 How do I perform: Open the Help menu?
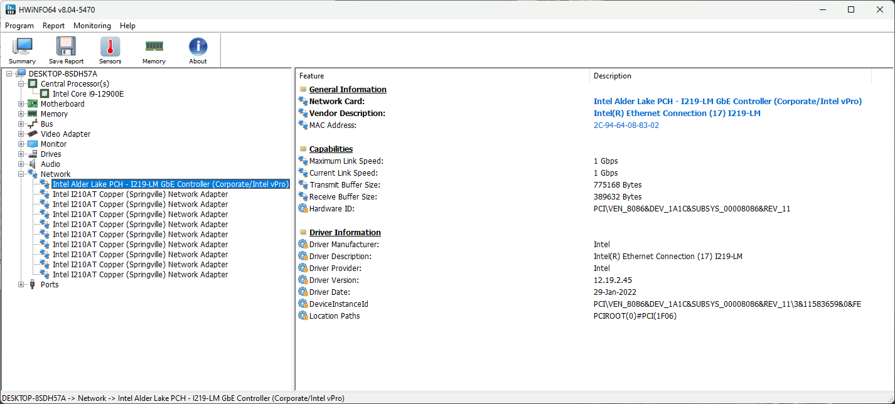(128, 26)
